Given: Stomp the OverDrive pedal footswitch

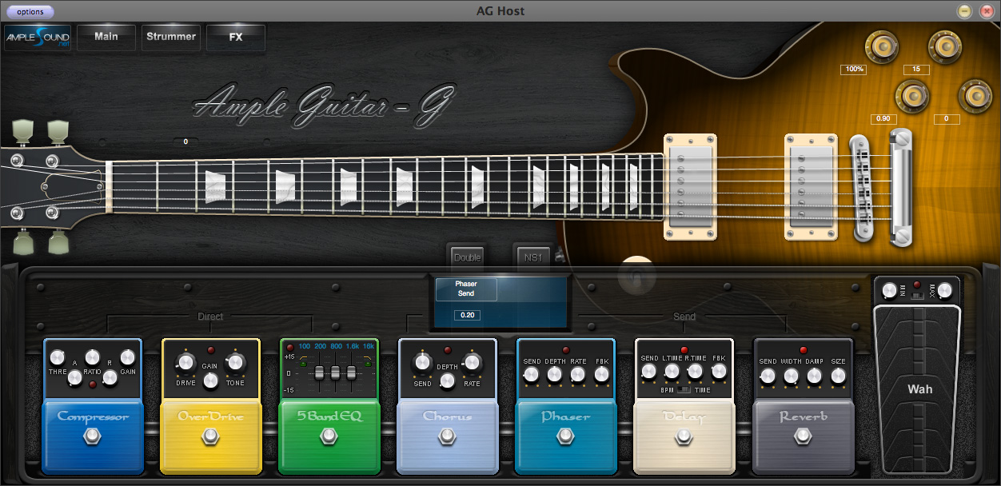Looking at the screenshot, I should tap(211, 436).
